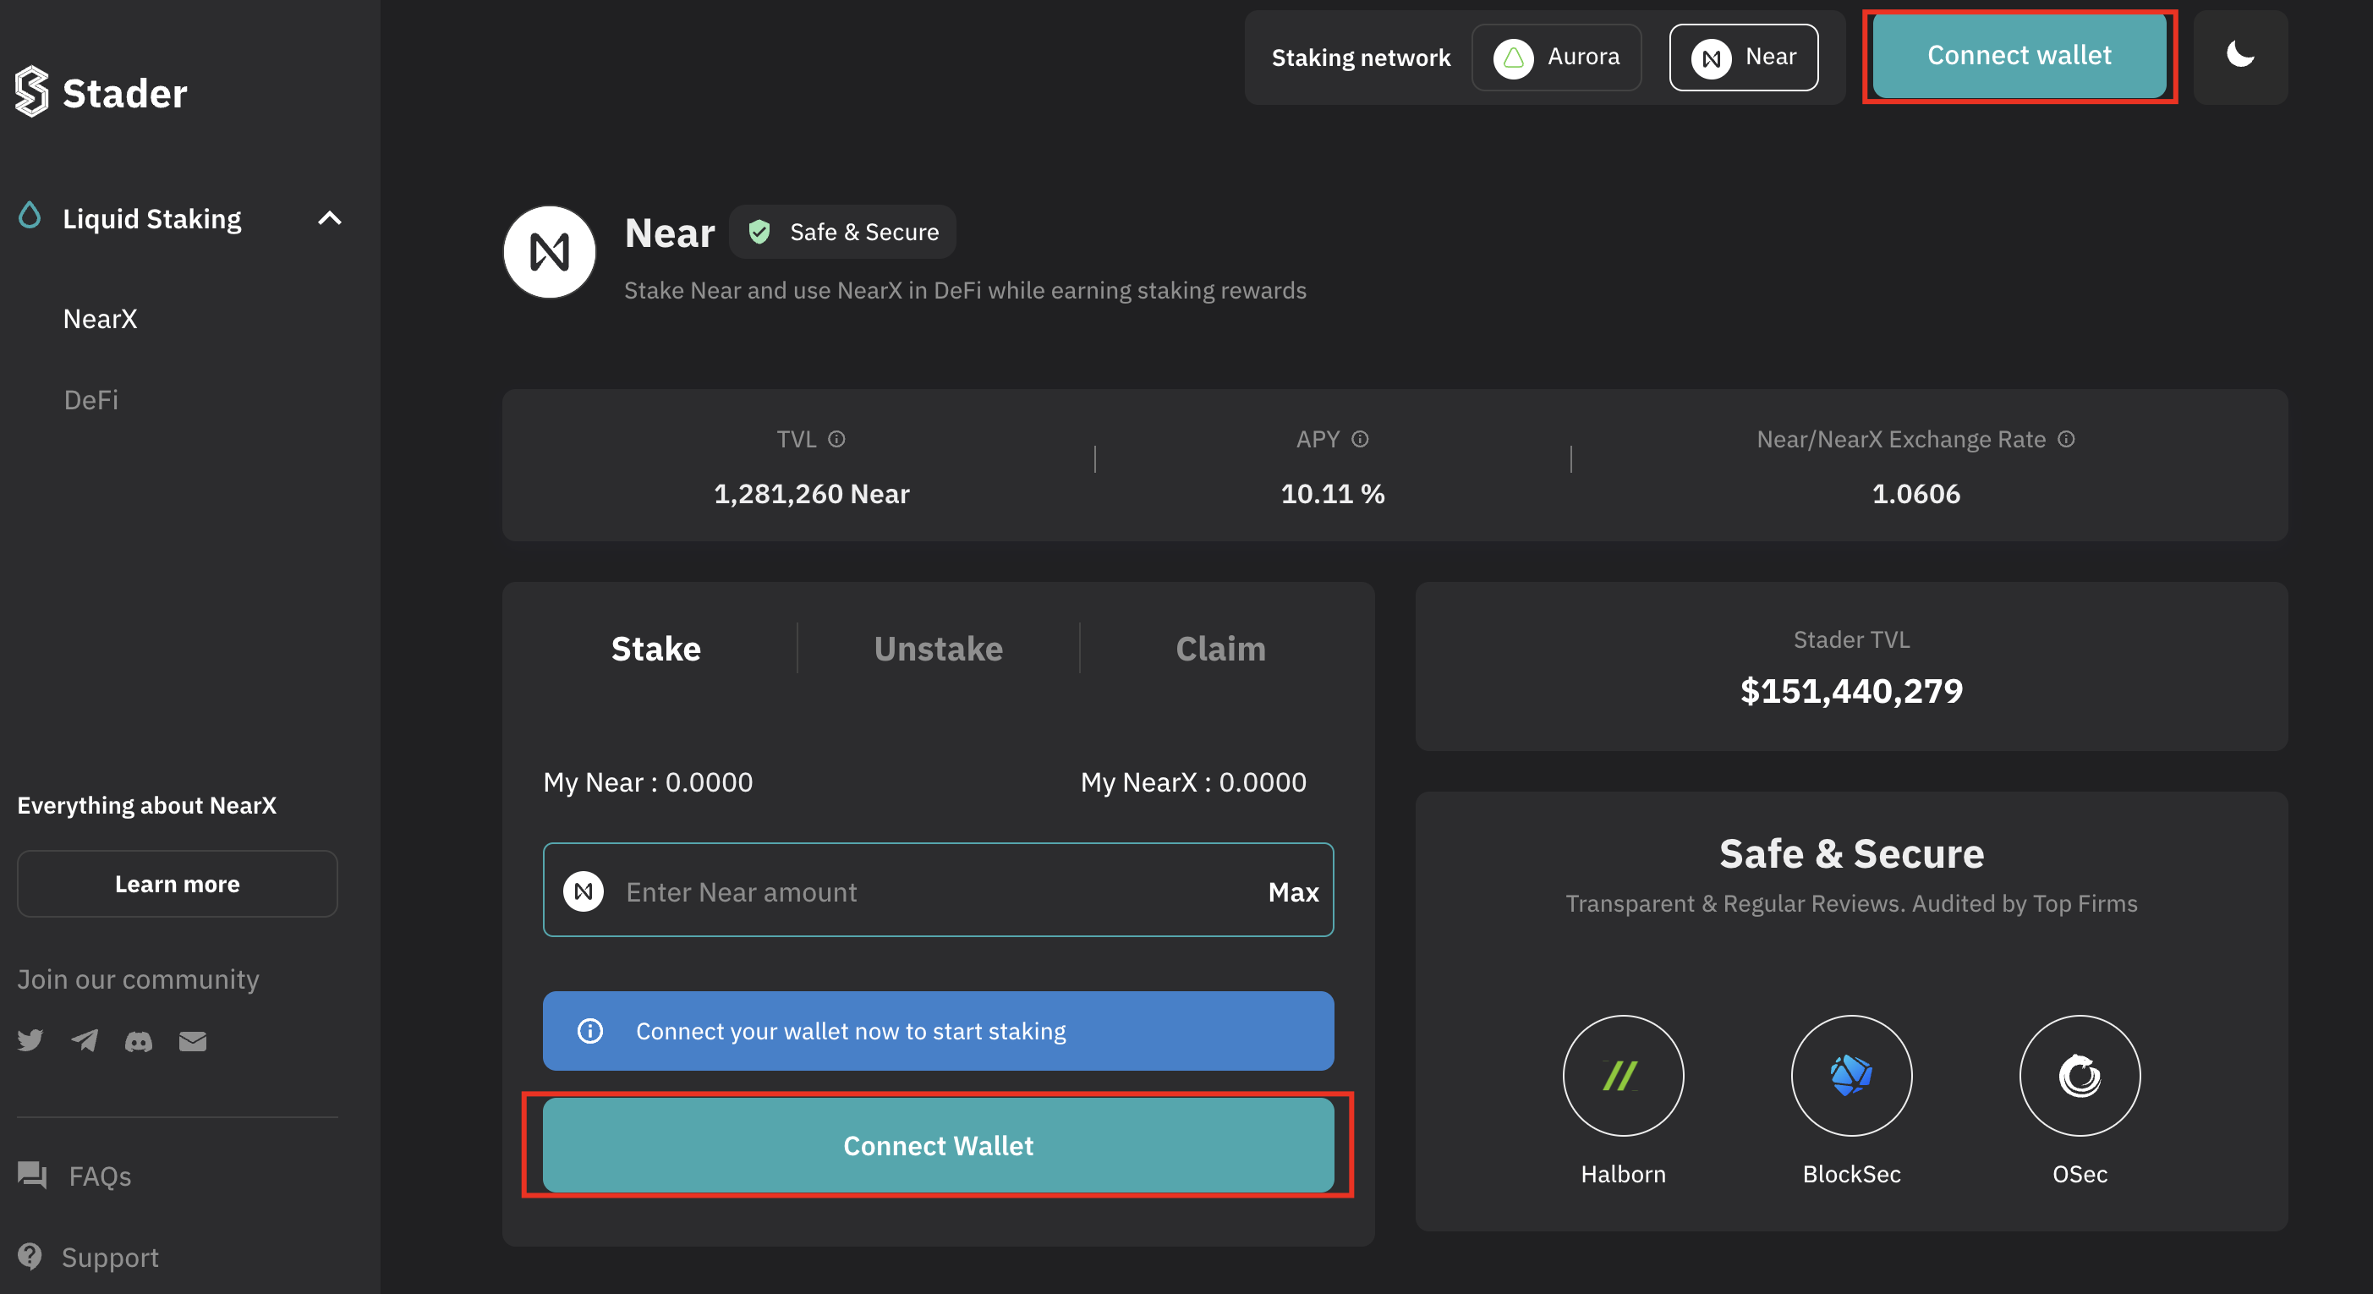The width and height of the screenshot is (2373, 1294).
Task: Open the FAQs link
Action: pyautogui.click(x=100, y=1176)
